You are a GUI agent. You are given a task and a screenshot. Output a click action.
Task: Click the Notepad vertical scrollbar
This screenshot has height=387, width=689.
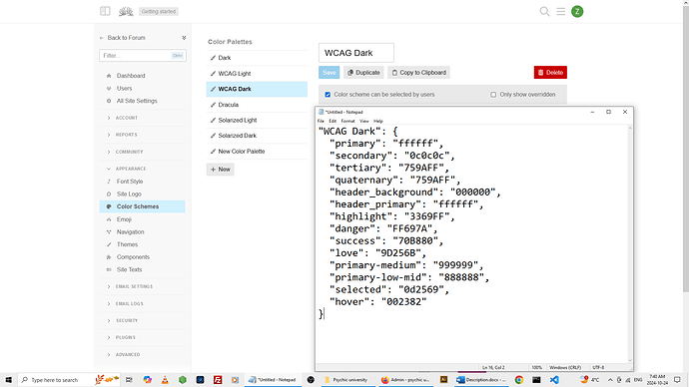pyautogui.click(x=630, y=243)
